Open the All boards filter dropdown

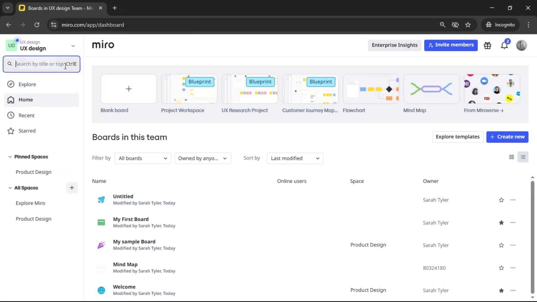[143, 158]
